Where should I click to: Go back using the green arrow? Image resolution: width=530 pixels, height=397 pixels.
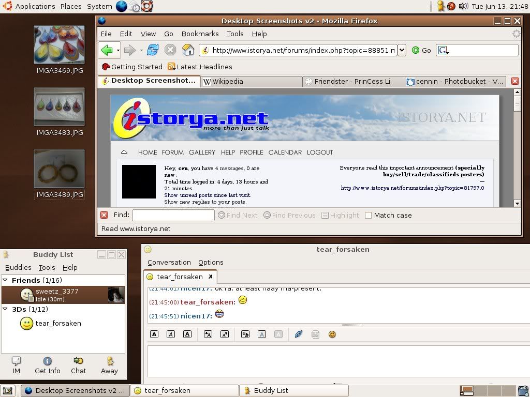107,50
